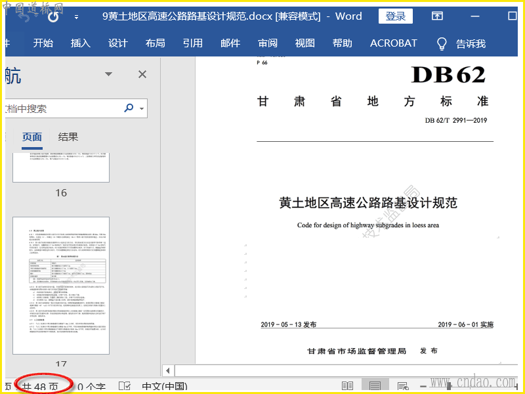Click the 共 48 页 page count
This screenshot has height=394, width=525.
tap(40, 387)
